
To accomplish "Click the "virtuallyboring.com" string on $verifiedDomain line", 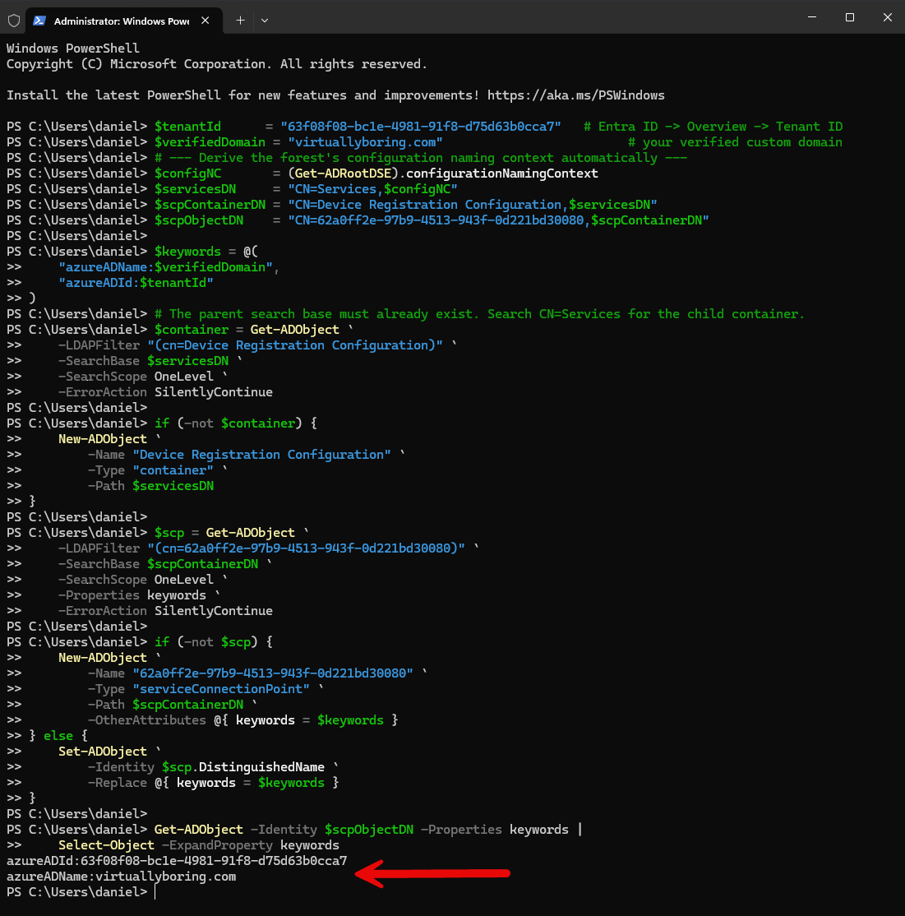I will point(365,142).
